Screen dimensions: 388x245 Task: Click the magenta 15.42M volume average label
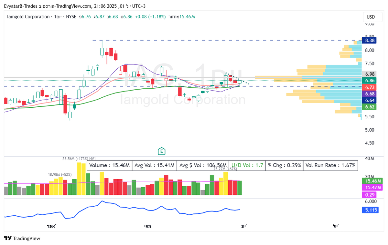(x=372, y=187)
